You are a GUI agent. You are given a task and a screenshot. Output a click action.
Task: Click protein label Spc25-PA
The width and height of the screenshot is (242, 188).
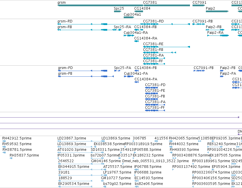coord(123,68)
